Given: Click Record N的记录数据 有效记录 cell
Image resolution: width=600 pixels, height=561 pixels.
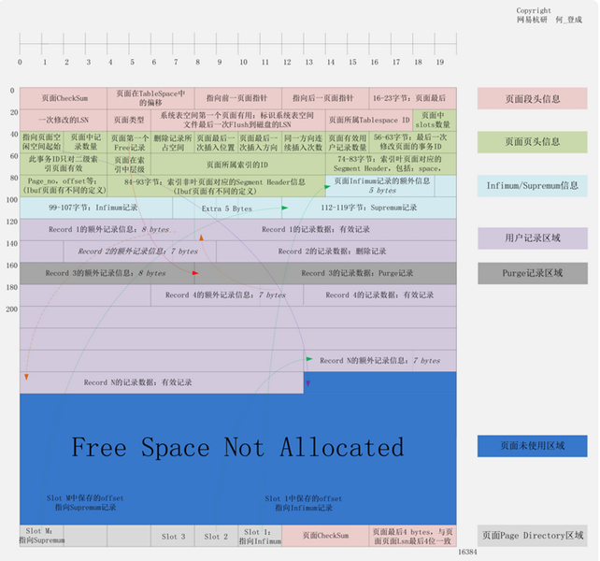Looking at the screenshot, I should click(162, 382).
